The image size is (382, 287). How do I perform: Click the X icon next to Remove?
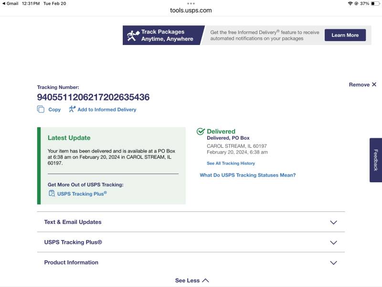(x=374, y=85)
